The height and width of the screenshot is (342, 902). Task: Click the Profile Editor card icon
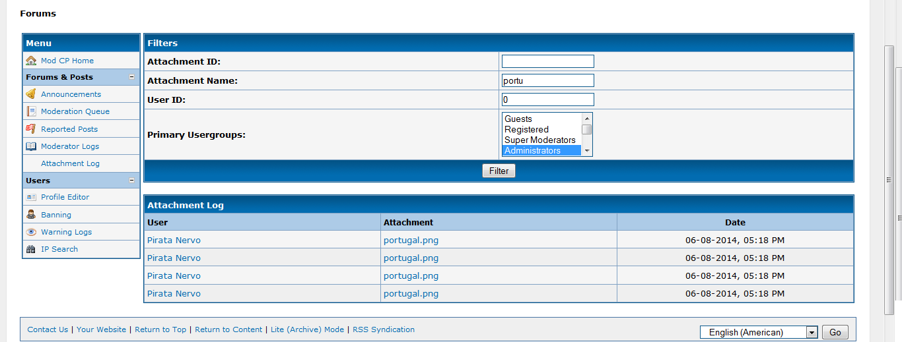pos(31,197)
